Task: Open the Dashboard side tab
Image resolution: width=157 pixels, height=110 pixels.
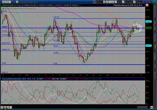Action: click(155, 57)
